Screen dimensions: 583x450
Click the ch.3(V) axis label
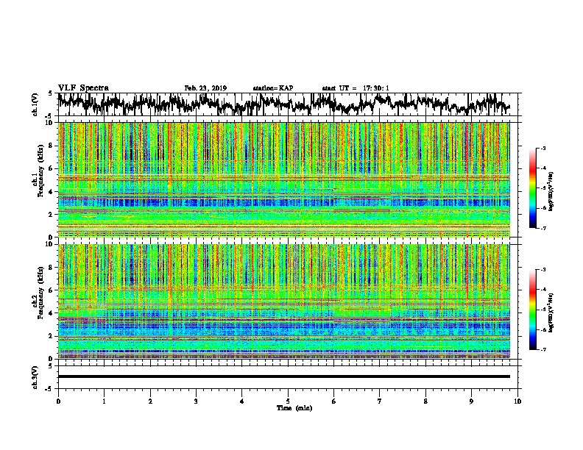[35, 377]
